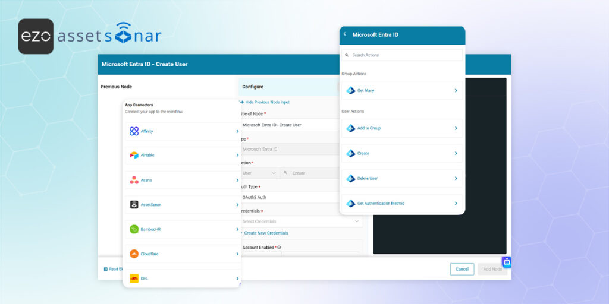Click the Cloudflare connector icon
Viewport: 609px width, 304px height.
click(x=134, y=254)
